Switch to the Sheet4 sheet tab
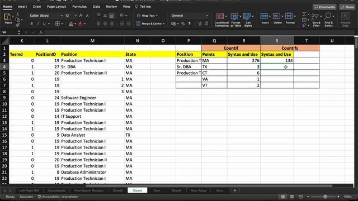Image resolution: width=358 pixels, height=201 pixels. pyautogui.click(x=177, y=190)
